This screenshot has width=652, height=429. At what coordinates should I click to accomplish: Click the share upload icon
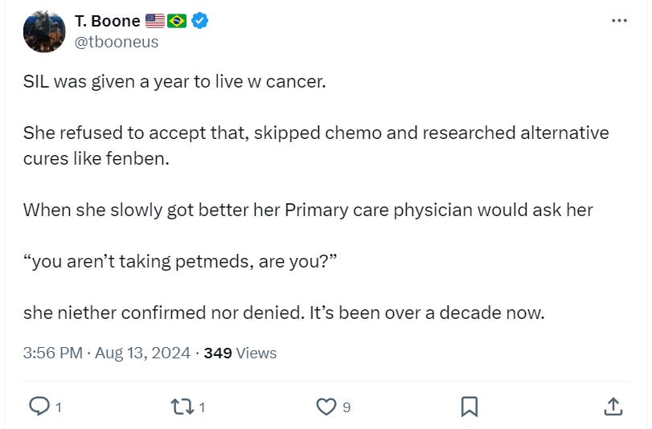pyautogui.click(x=612, y=407)
